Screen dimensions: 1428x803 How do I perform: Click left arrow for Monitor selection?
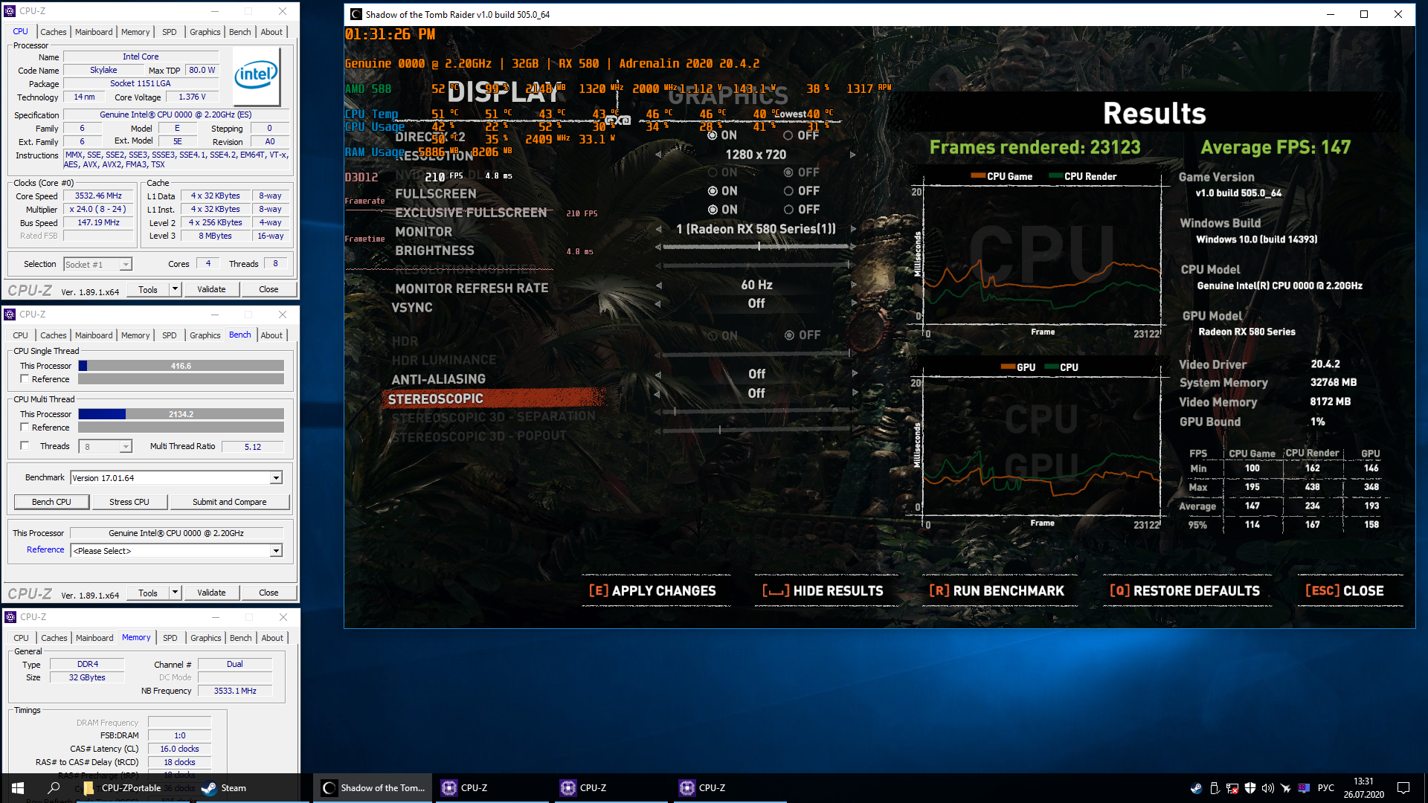[x=658, y=229]
